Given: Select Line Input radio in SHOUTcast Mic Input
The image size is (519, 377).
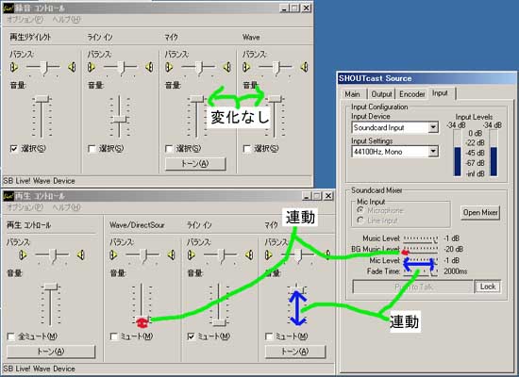Looking at the screenshot, I should click(360, 221).
